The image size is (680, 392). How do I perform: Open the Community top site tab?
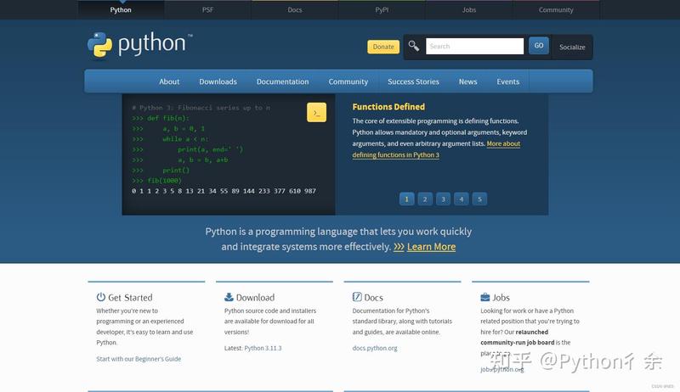(556, 9)
